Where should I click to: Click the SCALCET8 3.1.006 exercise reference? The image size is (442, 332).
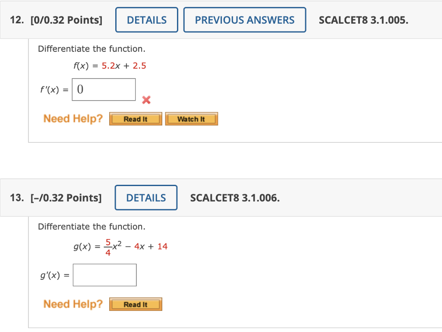pos(235,197)
